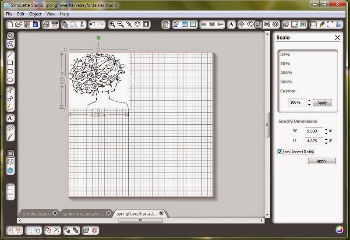
Task: Apply the specified dimensions
Action: pos(322,161)
